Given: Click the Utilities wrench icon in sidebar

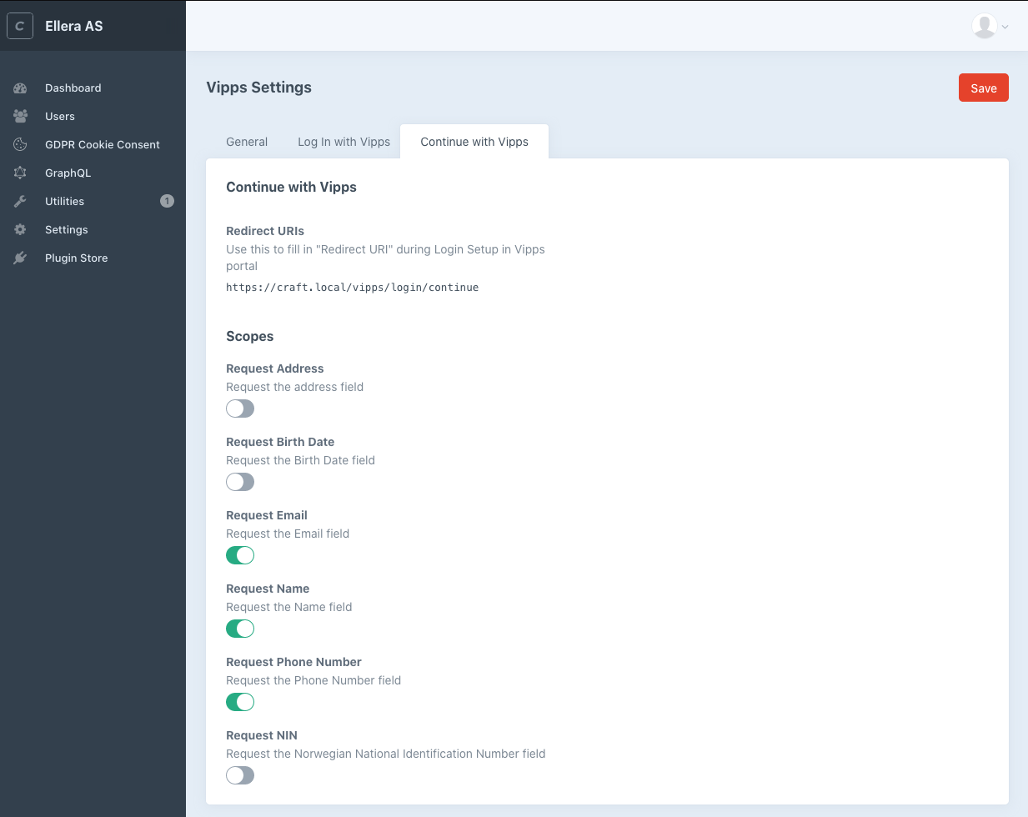Looking at the screenshot, I should pyautogui.click(x=21, y=201).
